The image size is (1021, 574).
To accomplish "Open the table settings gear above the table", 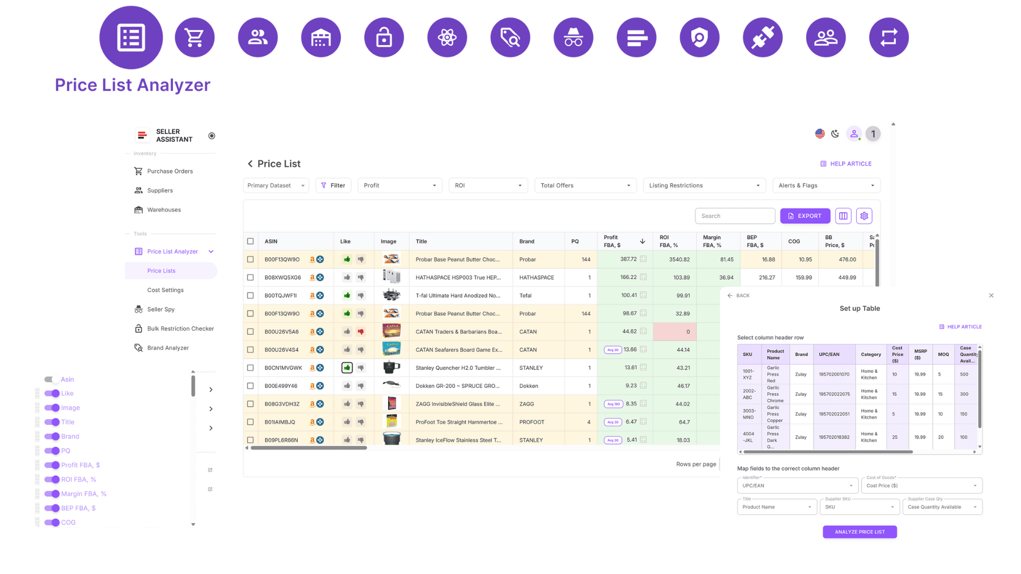I will [x=864, y=216].
